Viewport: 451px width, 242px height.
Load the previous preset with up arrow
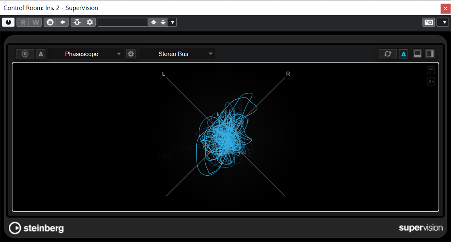pos(153,22)
